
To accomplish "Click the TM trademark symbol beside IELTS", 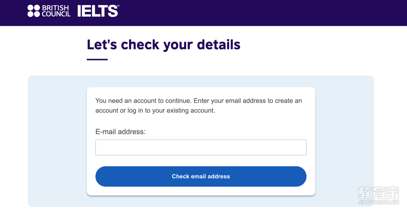I will point(118,6).
